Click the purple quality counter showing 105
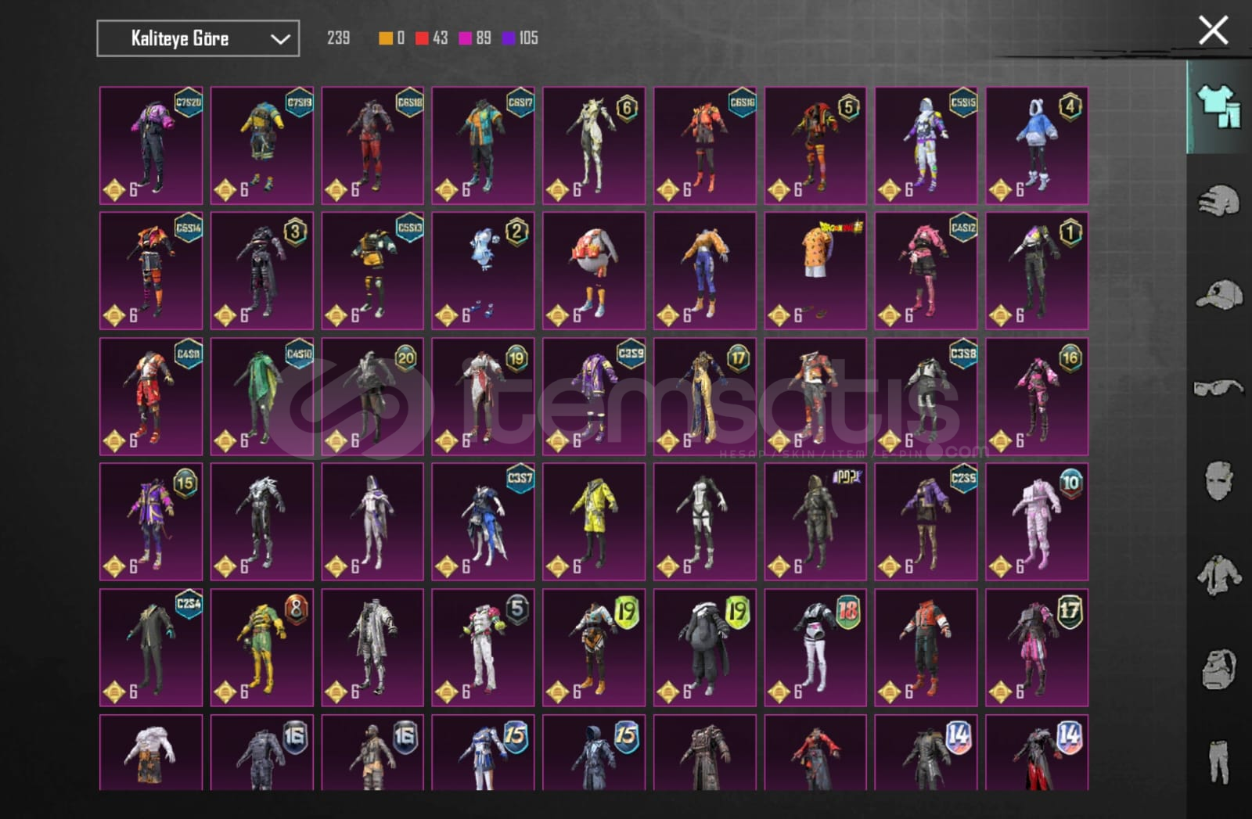1252x819 pixels. [x=520, y=38]
